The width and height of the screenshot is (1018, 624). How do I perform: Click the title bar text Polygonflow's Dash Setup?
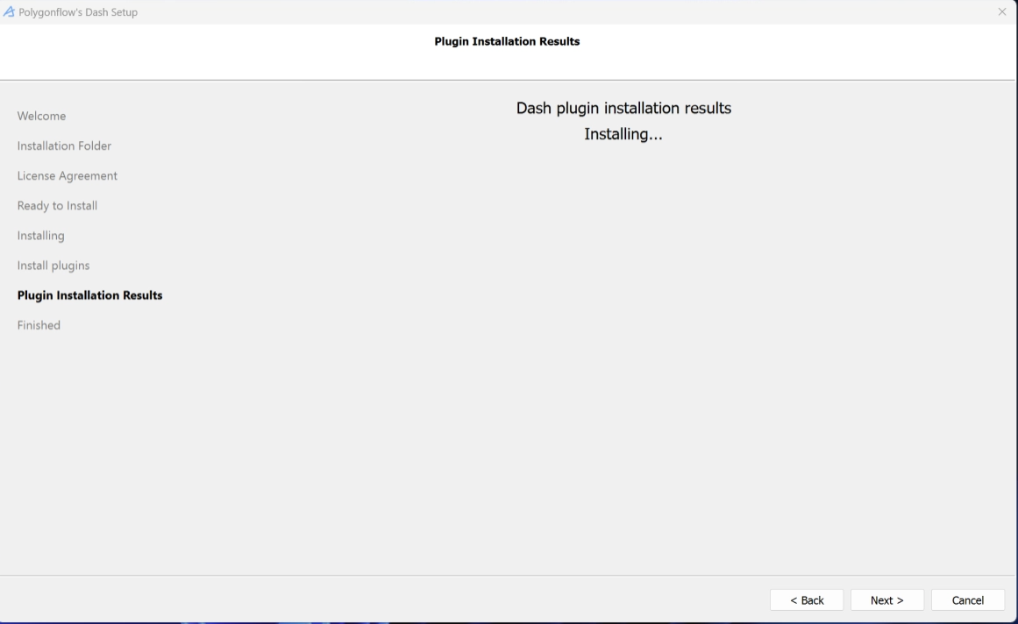[x=79, y=11]
